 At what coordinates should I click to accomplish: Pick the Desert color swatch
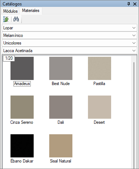[100, 107]
